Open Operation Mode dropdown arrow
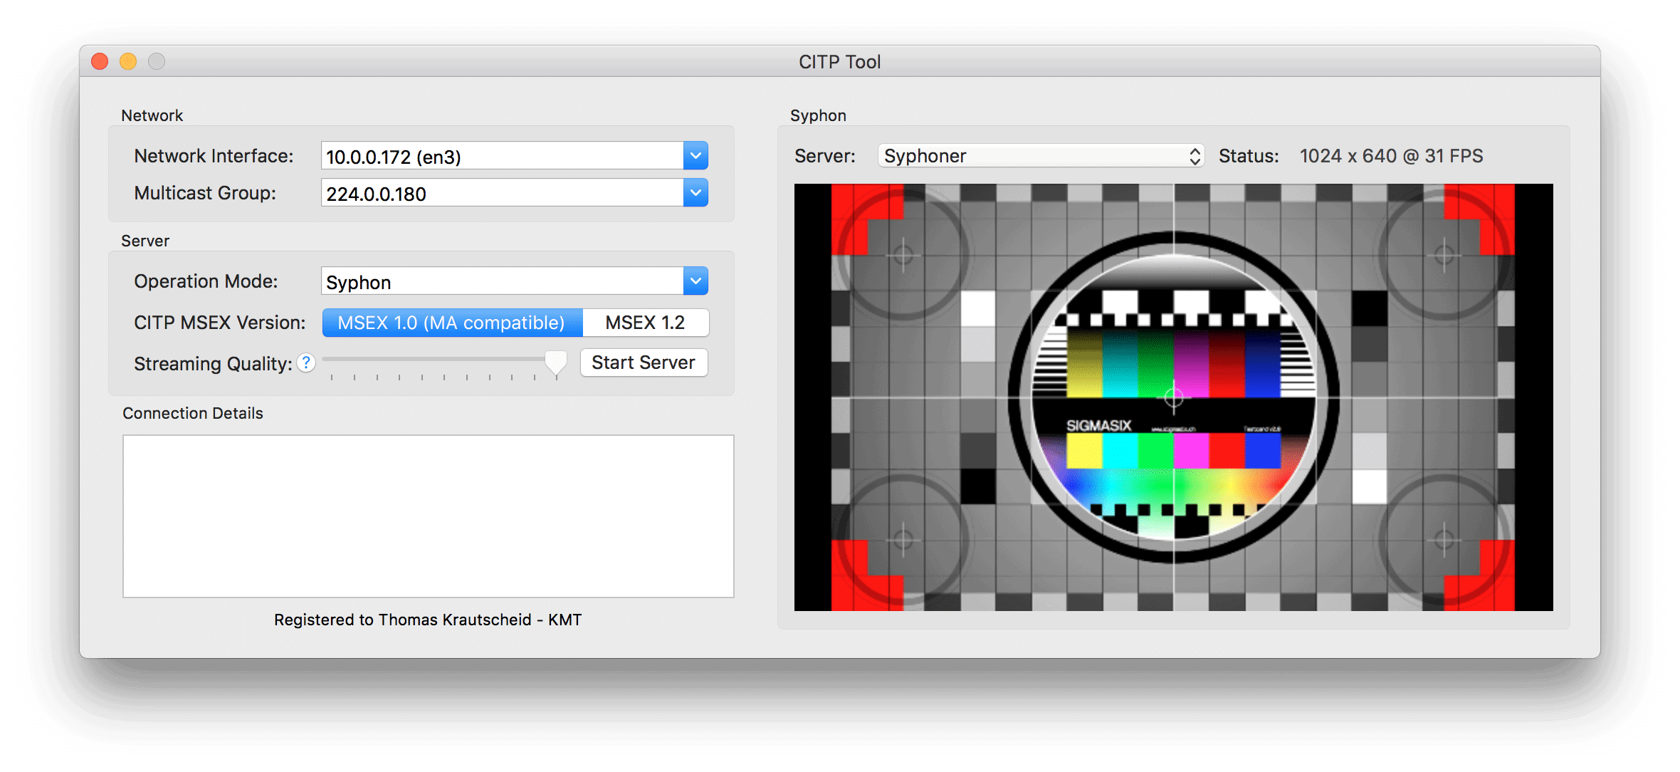The image size is (1680, 772). pos(695,281)
